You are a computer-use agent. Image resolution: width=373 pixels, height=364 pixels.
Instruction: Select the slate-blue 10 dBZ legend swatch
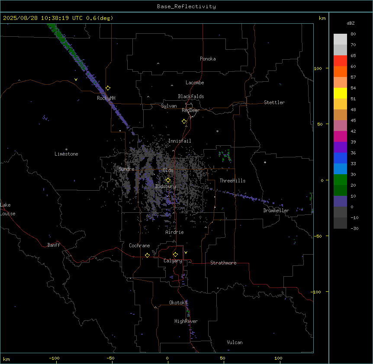[340, 201]
